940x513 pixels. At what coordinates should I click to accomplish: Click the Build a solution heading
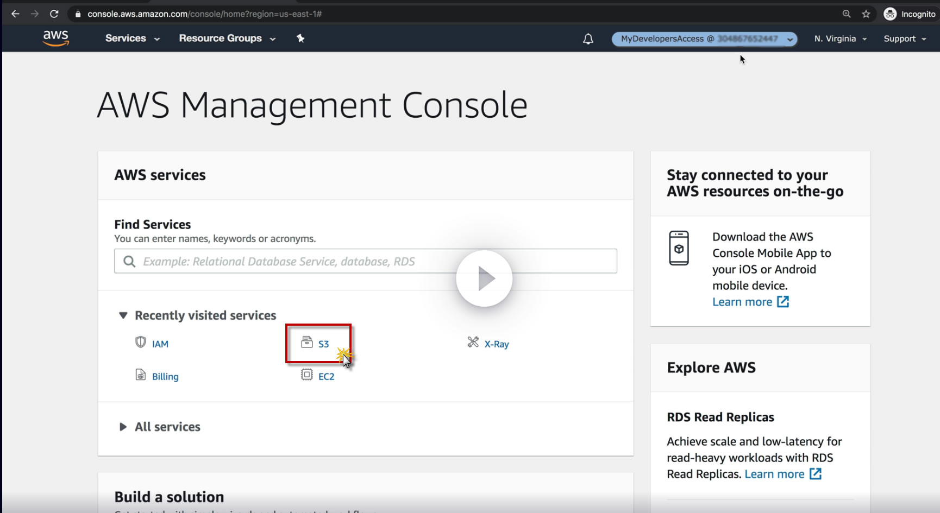coord(169,497)
